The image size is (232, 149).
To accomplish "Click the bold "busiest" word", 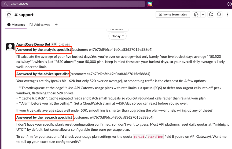I will [x=154, y=62].
